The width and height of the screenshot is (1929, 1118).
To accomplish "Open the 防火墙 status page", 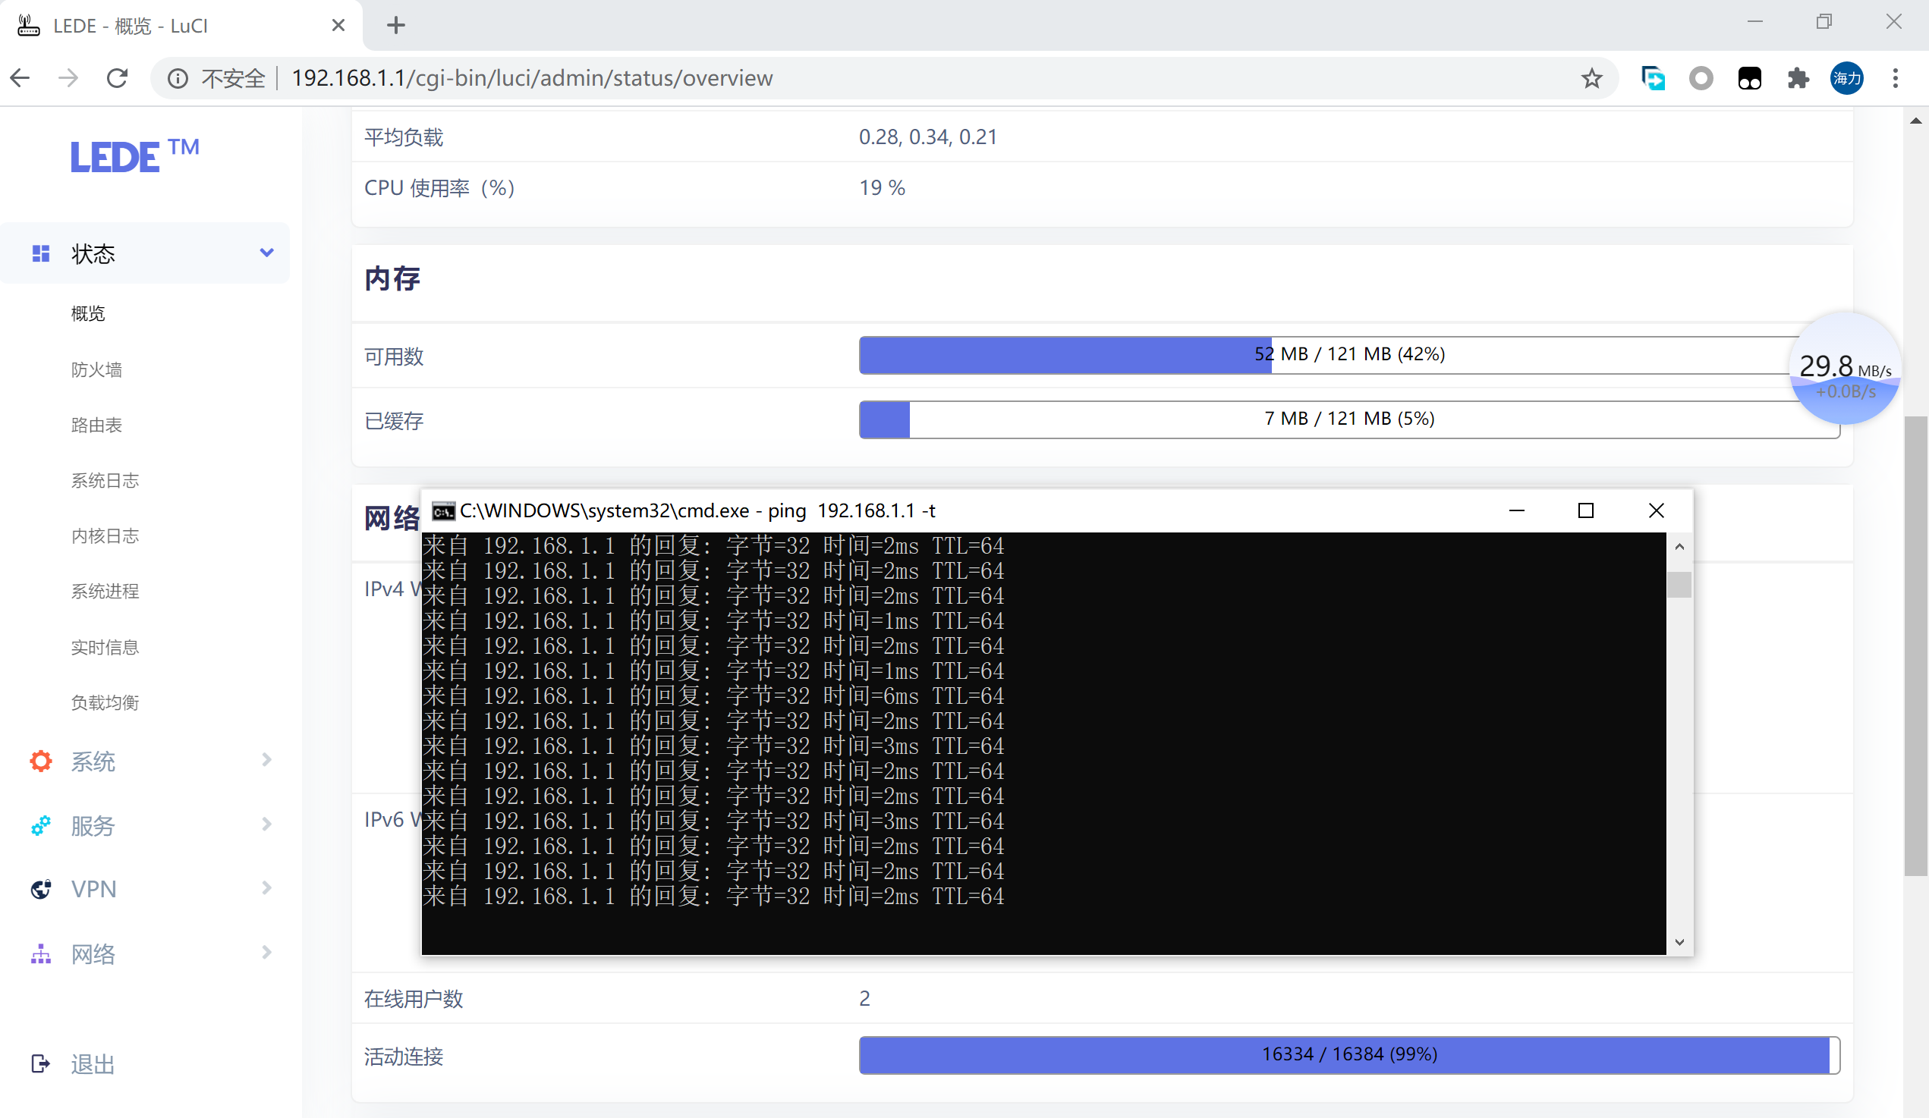I will pyautogui.click(x=96, y=369).
